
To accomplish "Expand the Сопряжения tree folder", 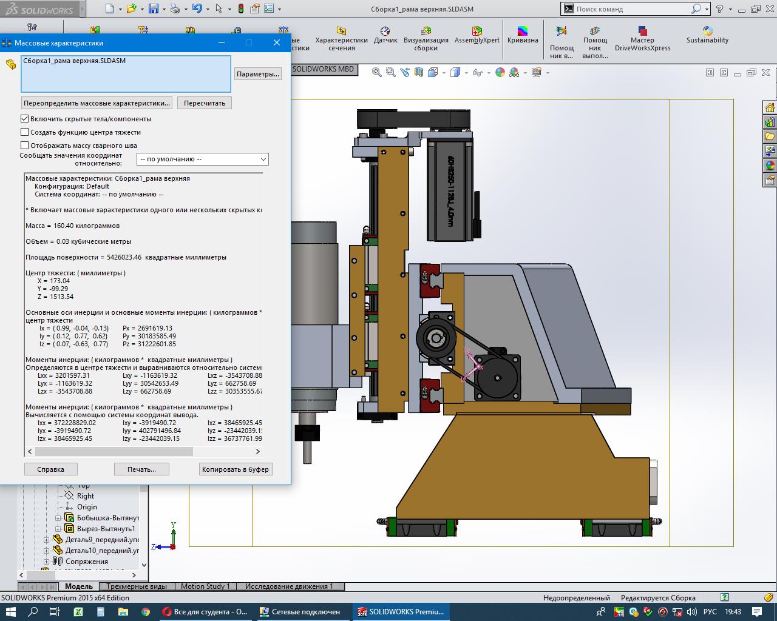I will [47, 562].
